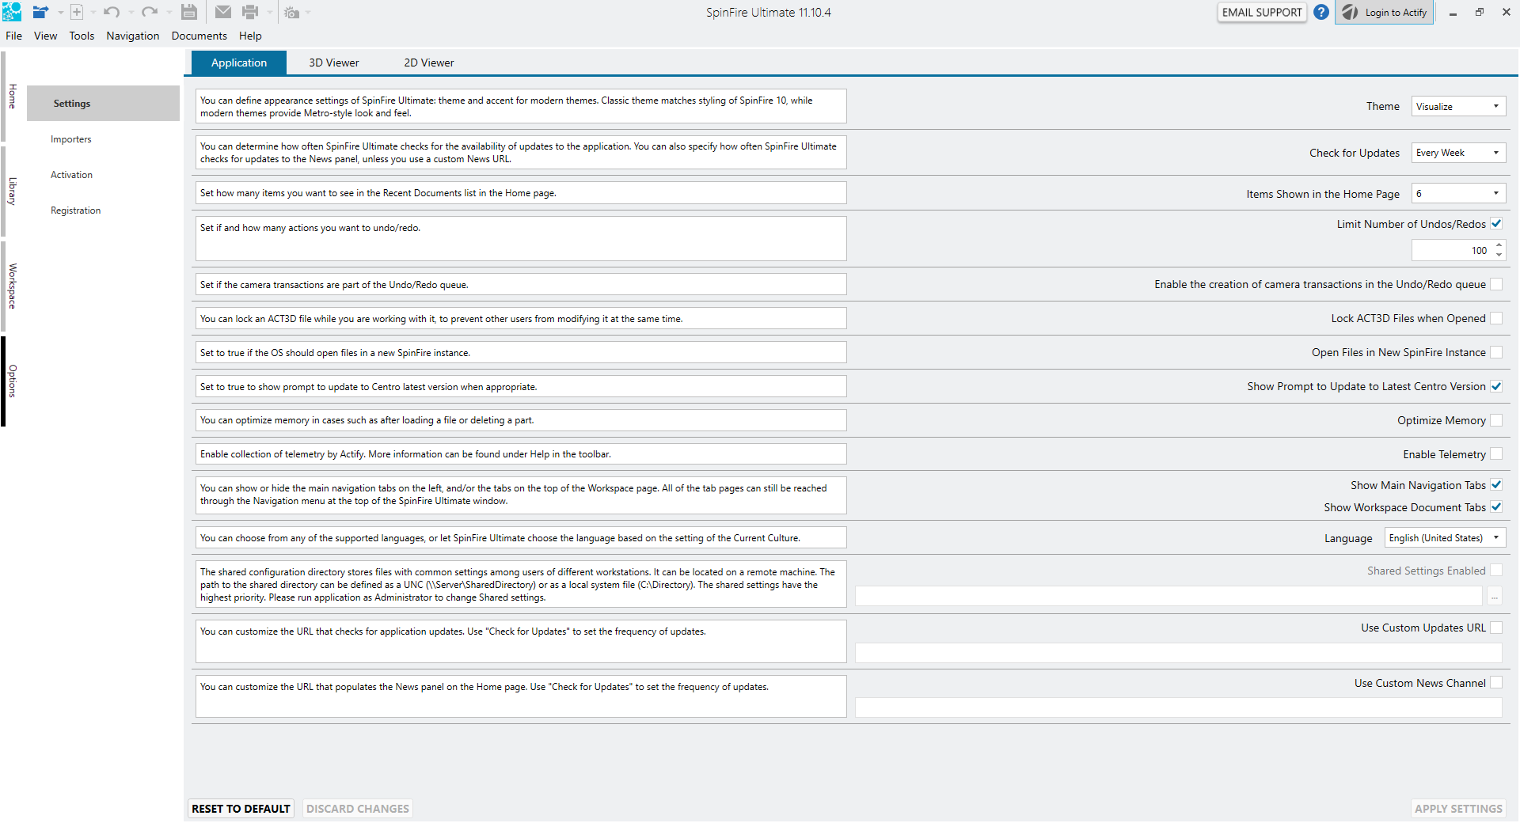Click the snapshot camera icon
This screenshot has height=823, width=1520.
pyautogui.click(x=292, y=13)
